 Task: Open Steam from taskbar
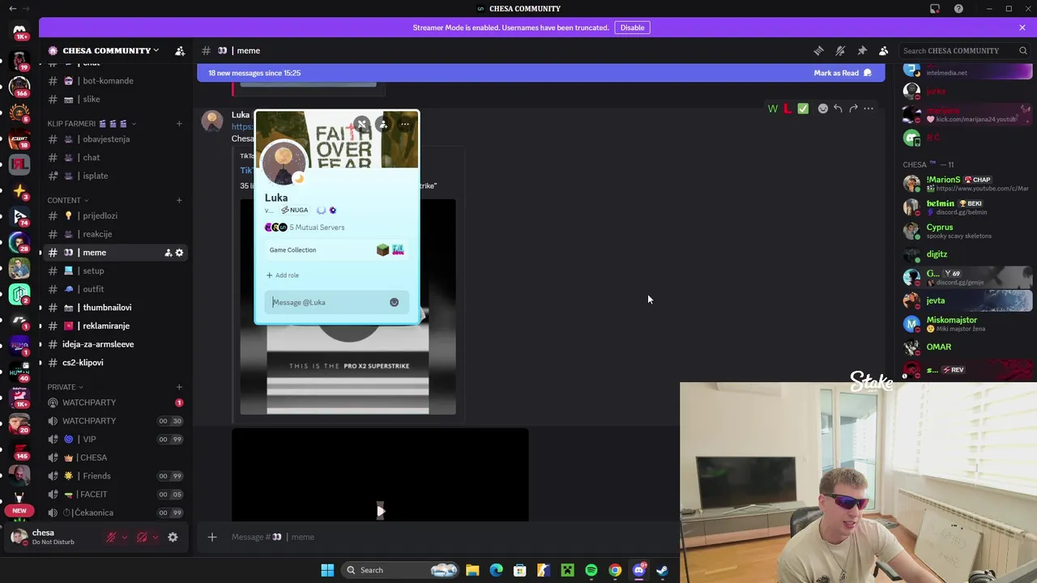tap(662, 570)
